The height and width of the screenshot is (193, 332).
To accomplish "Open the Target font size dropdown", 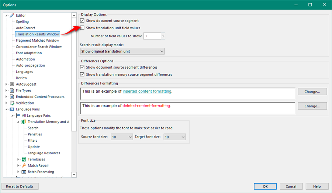I will 175,137.
